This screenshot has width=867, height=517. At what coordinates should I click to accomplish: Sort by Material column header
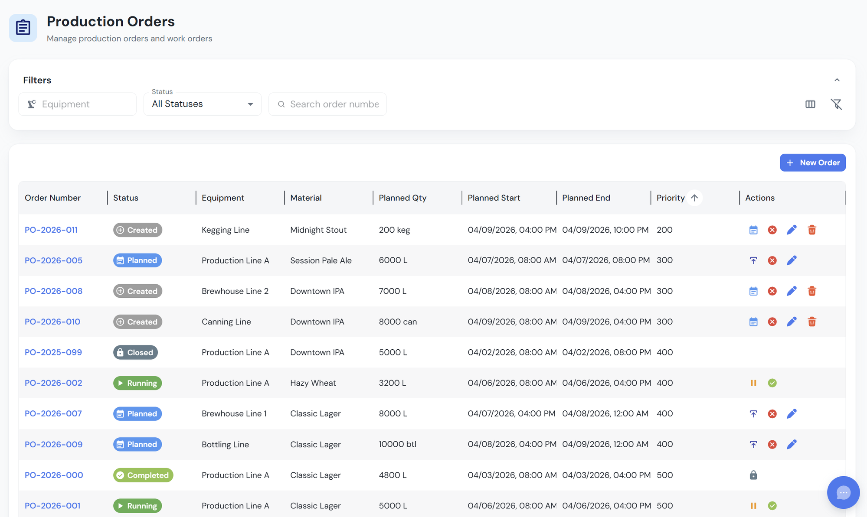coord(306,198)
